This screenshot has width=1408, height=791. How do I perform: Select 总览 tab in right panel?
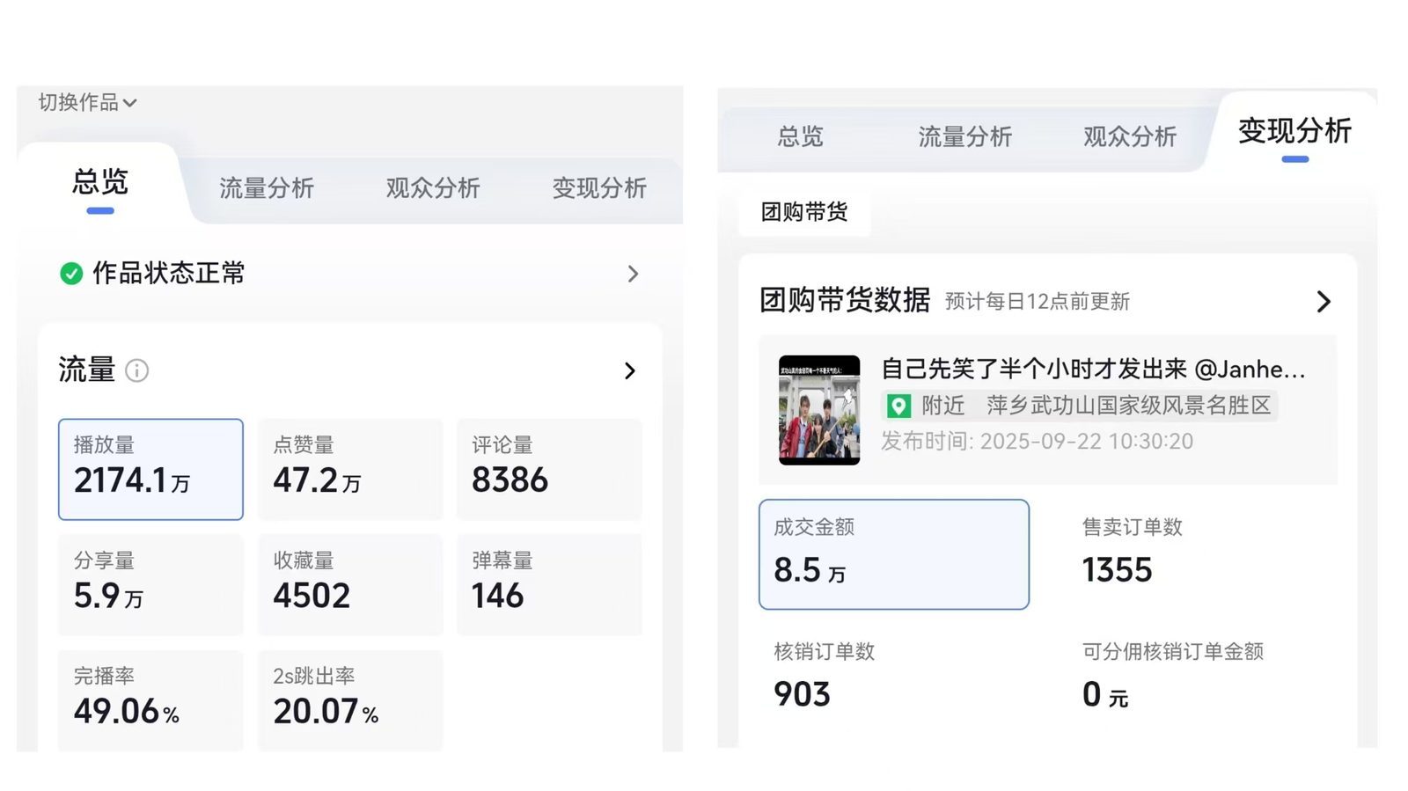(800, 136)
